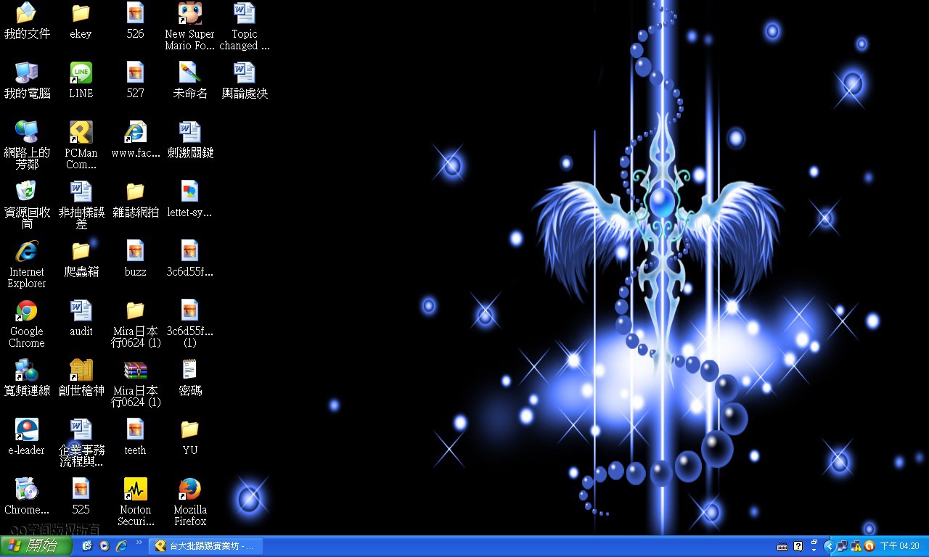Select the teeth file icon
The width and height of the screenshot is (929, 557).
coord(136,429)
